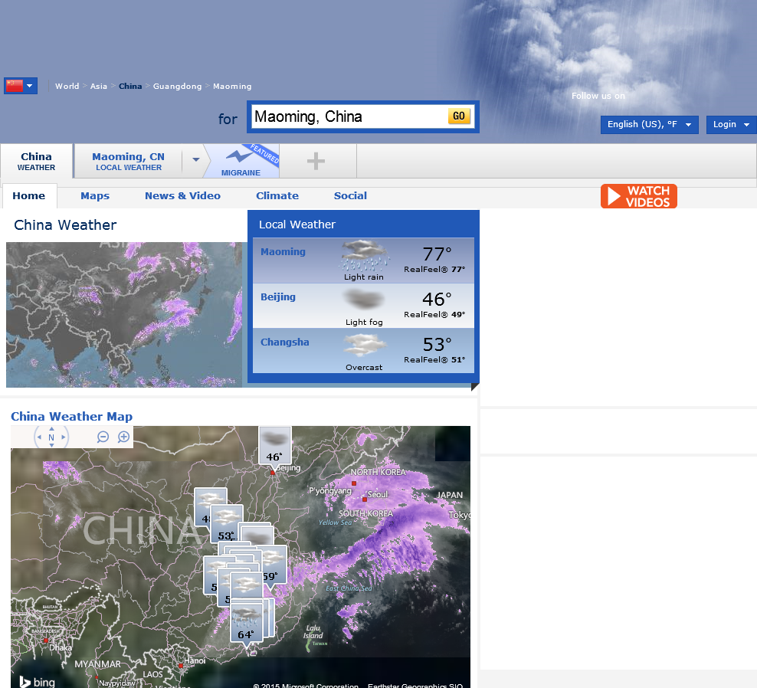The image size is (757, 688).
Task: Click the China breadcrumb link
Action: 130,86
